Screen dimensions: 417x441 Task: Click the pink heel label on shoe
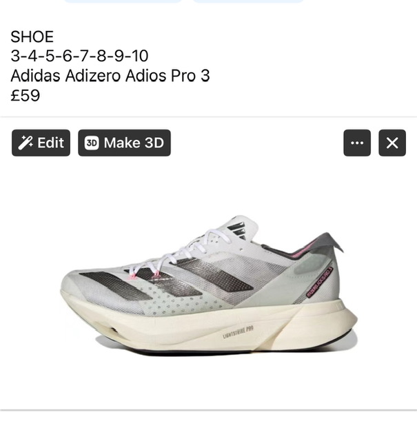point(320,282)
